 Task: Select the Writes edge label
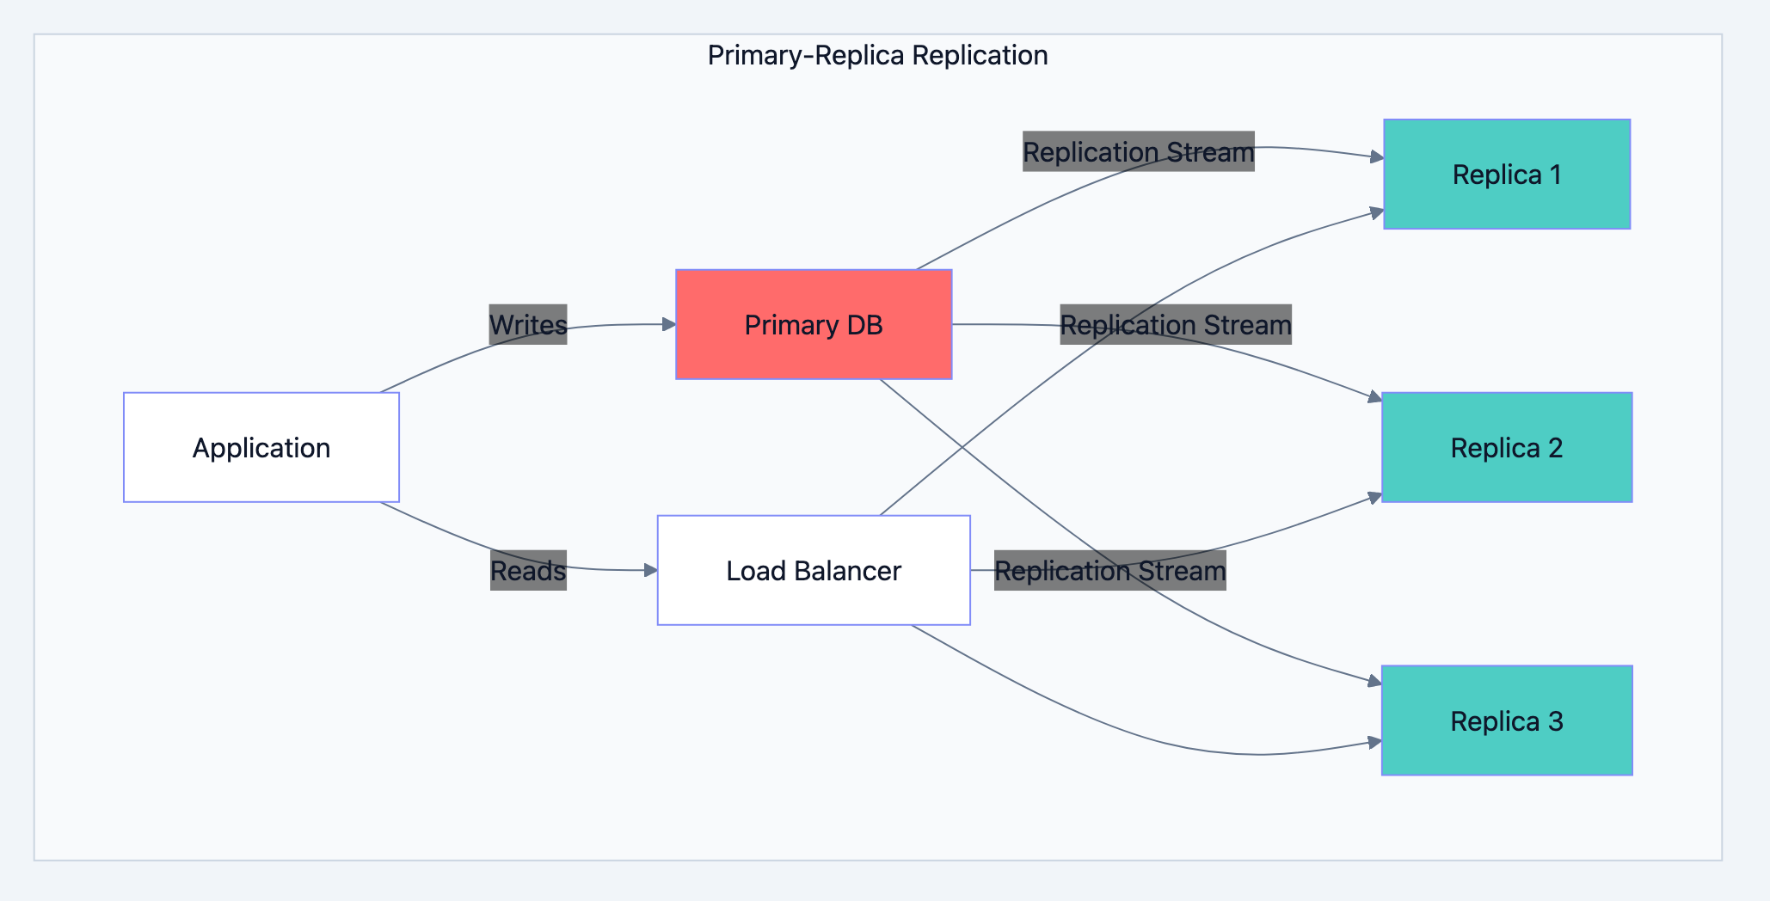click(x=527, y=325)
